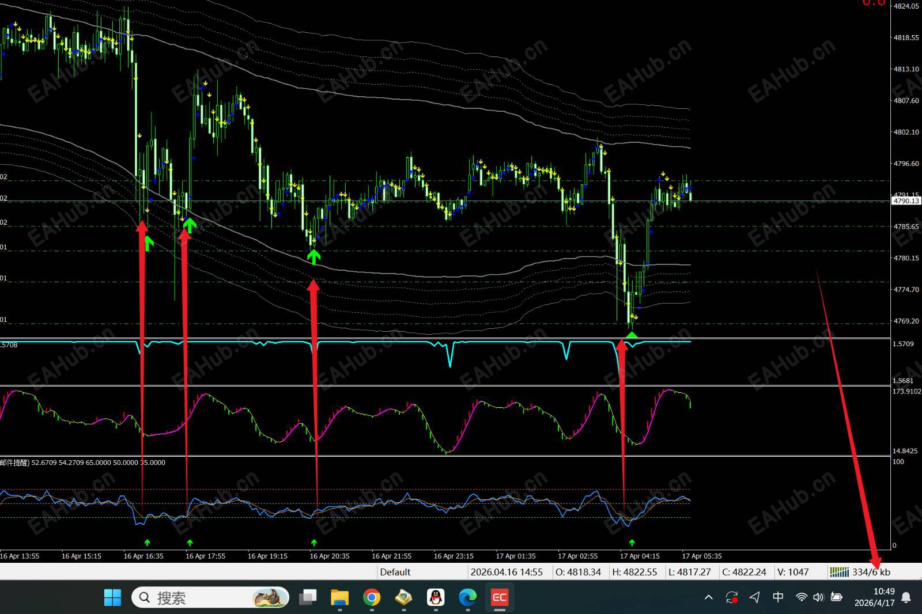Click small green arrow above 16 Apr 17:55 label

(x=190, y=543)
